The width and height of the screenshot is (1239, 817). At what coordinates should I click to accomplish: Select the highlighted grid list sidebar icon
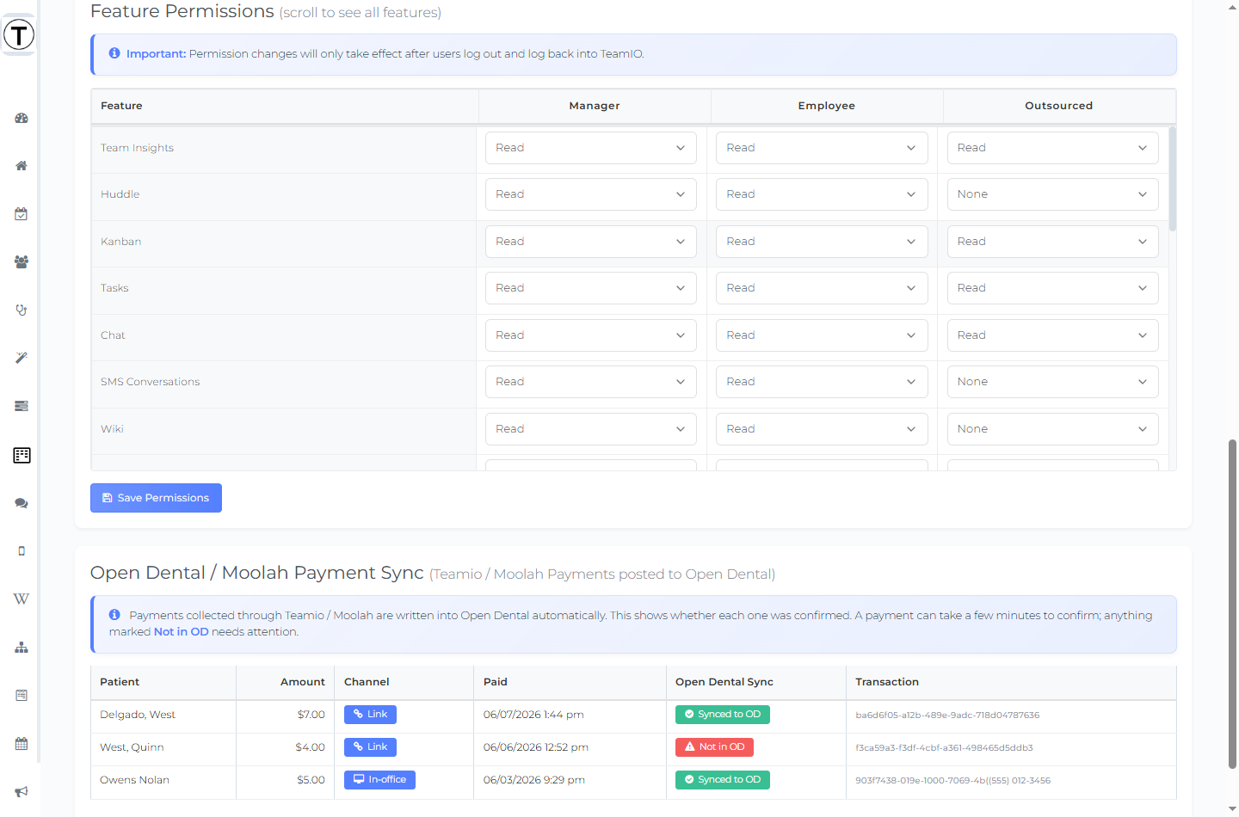pyautogui.click(x=22, y=455)
